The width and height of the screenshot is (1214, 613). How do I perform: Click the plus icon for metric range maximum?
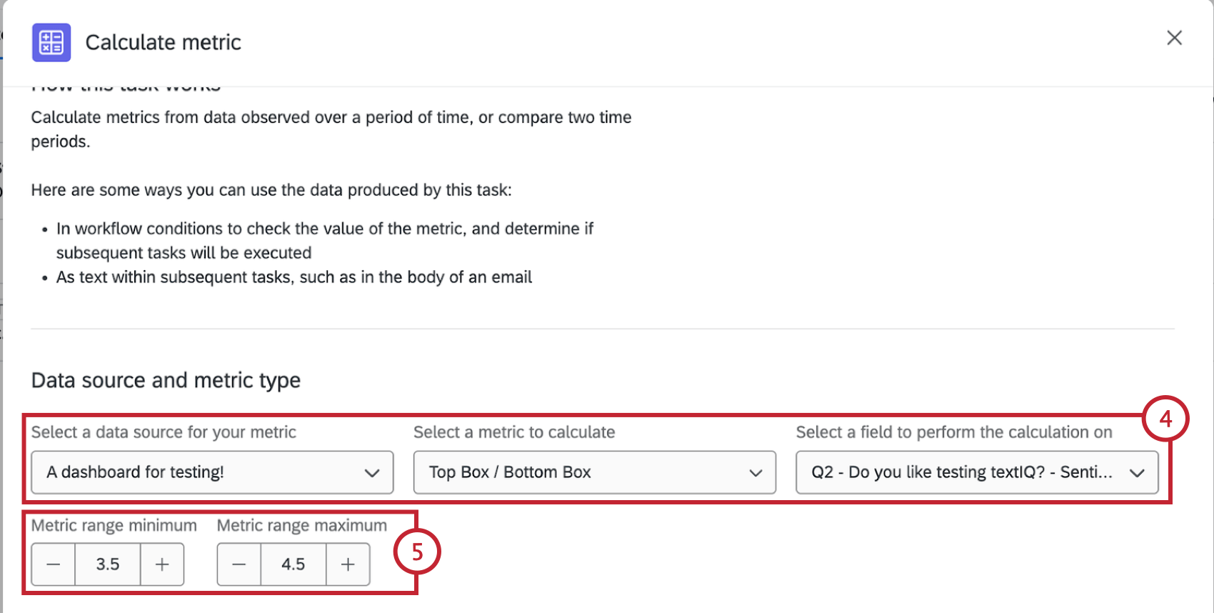coord(348,564)
